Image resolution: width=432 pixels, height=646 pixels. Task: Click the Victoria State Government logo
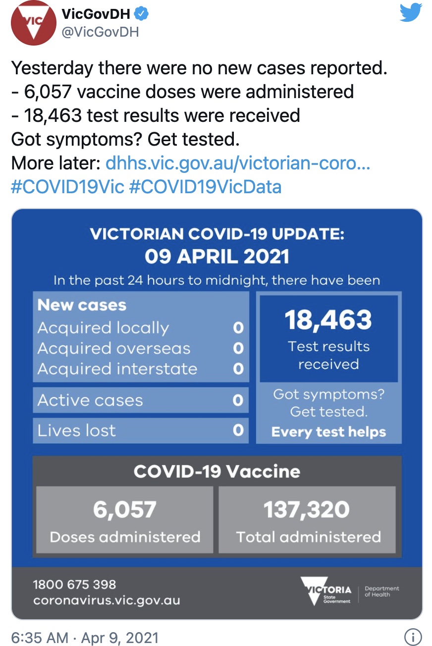point(326,591)
